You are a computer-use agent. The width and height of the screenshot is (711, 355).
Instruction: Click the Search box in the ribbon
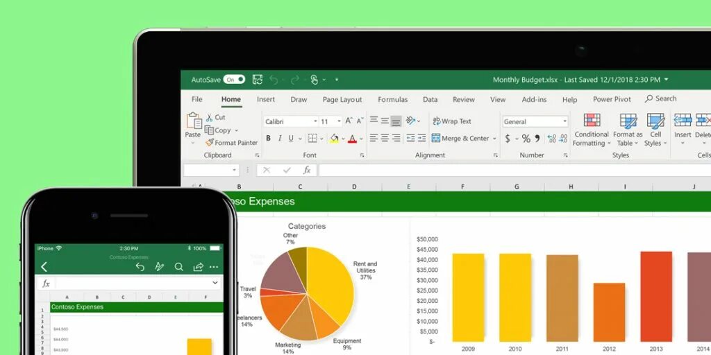661,98
